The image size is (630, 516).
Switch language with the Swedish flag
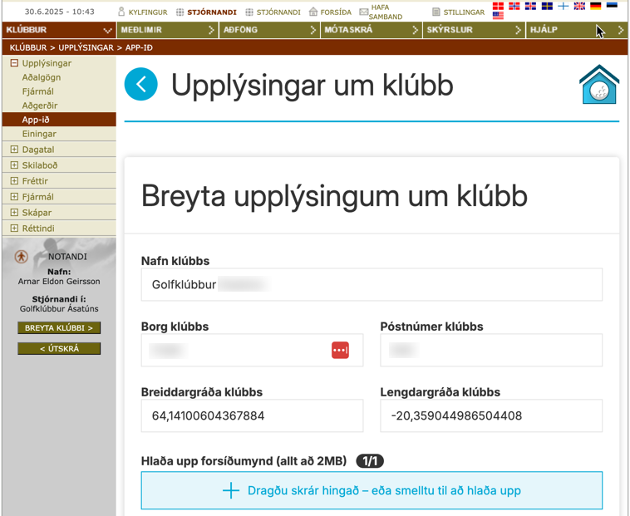tap(547, 6)
